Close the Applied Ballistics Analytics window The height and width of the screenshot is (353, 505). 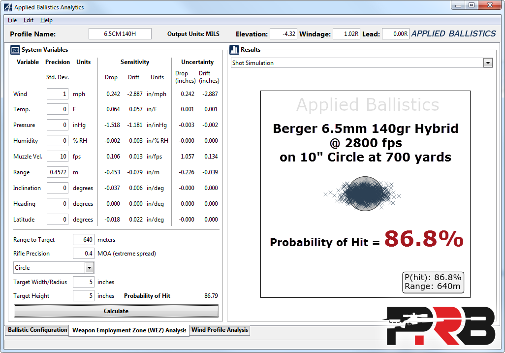tap(490, 5)
